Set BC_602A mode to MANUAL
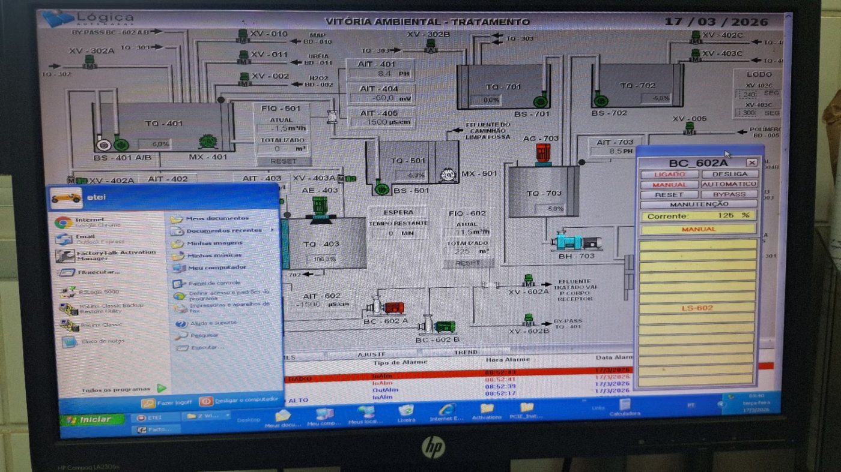This screenshot has width=841, height=472. [x=669, y=184]
